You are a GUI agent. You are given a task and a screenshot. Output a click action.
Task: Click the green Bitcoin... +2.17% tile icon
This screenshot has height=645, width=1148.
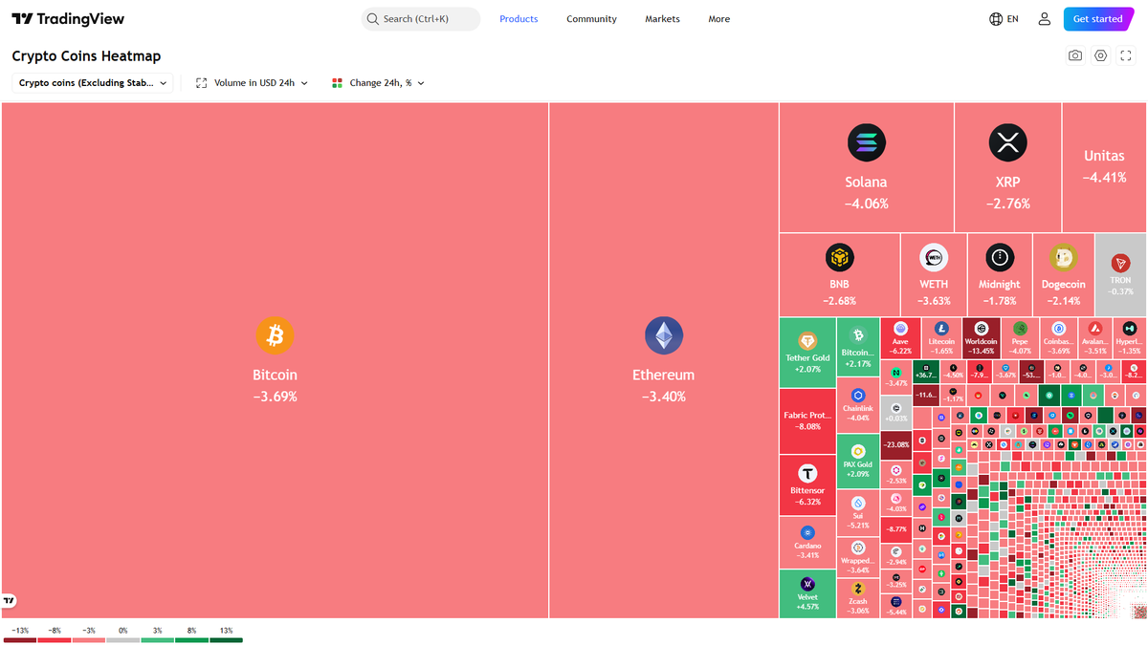[858, 335]
